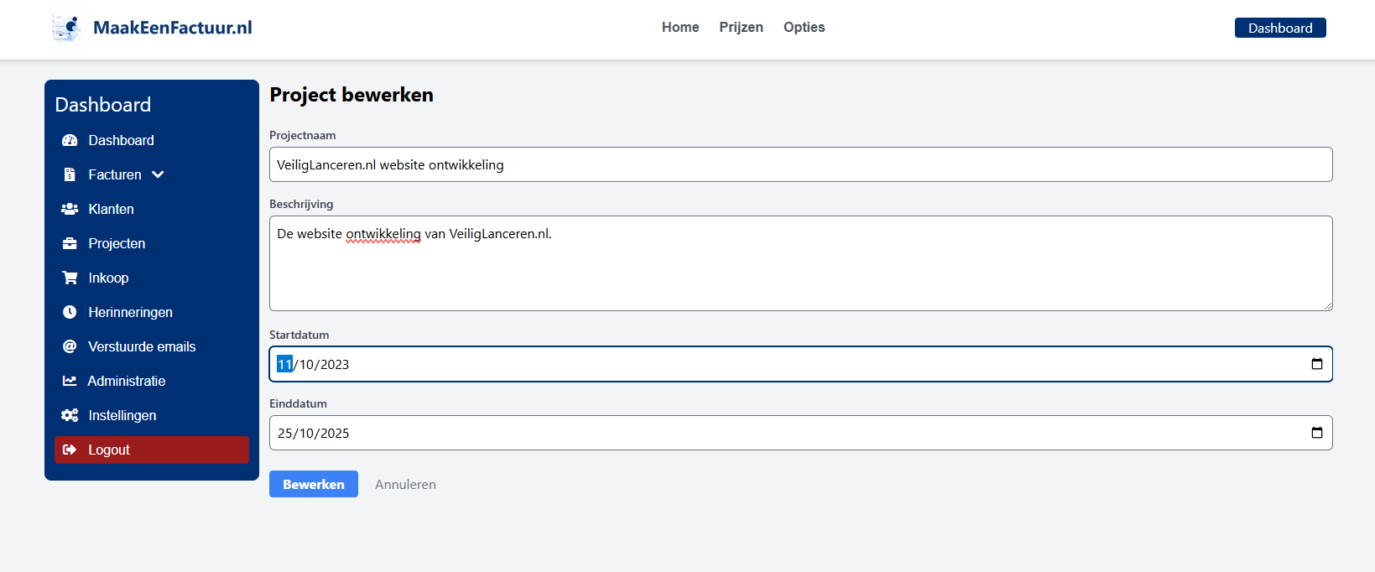Click the MaakEenFactuur.nl logo icon
This screenshot has width=1375, height=572.
pyautogui.click(x=67, y=26)
